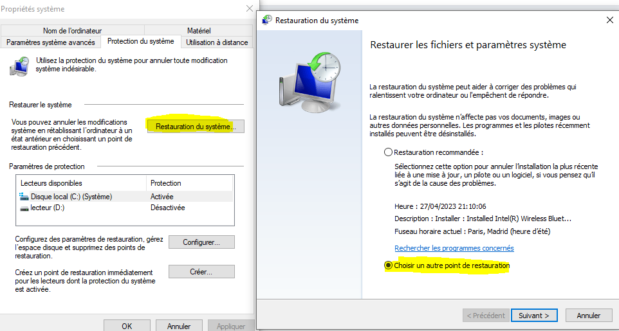
Task: Select the Protection du système tab
Action: point(140,41)
